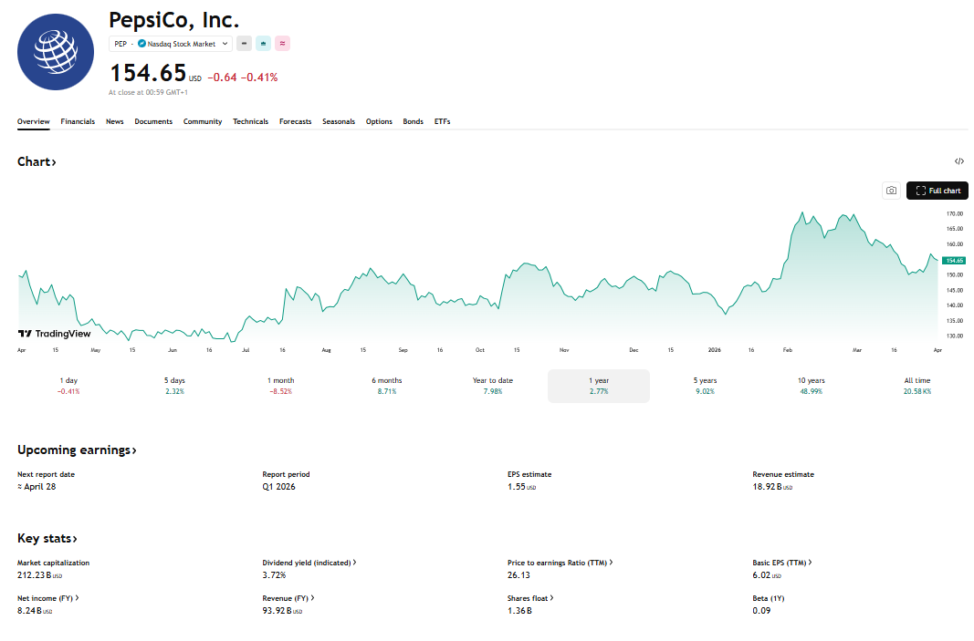
Task: Expand Net income (FY) details
Action: [x=47, y=598]
